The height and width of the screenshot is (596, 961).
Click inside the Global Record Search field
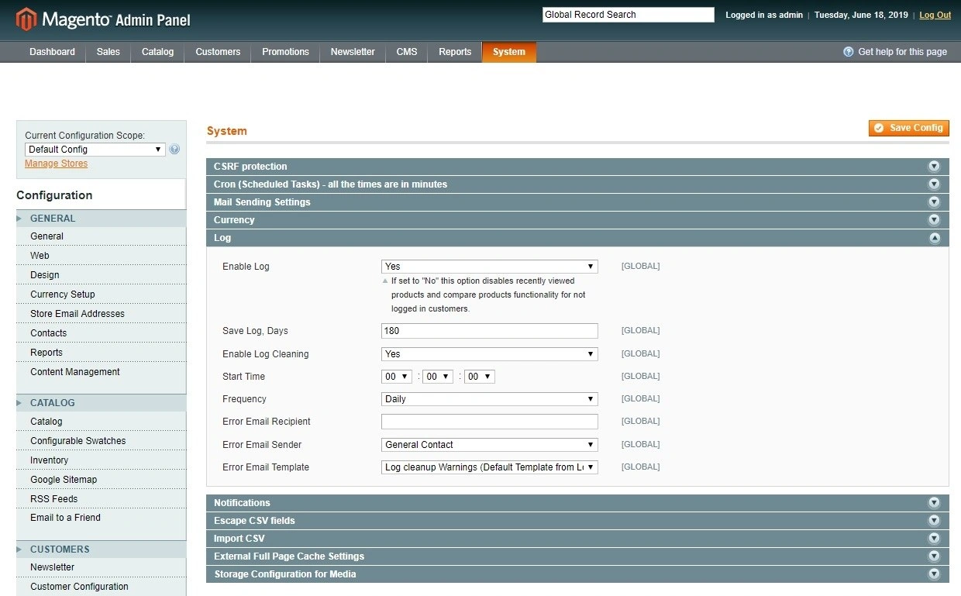pyautogui.click(x=628, y=14)
